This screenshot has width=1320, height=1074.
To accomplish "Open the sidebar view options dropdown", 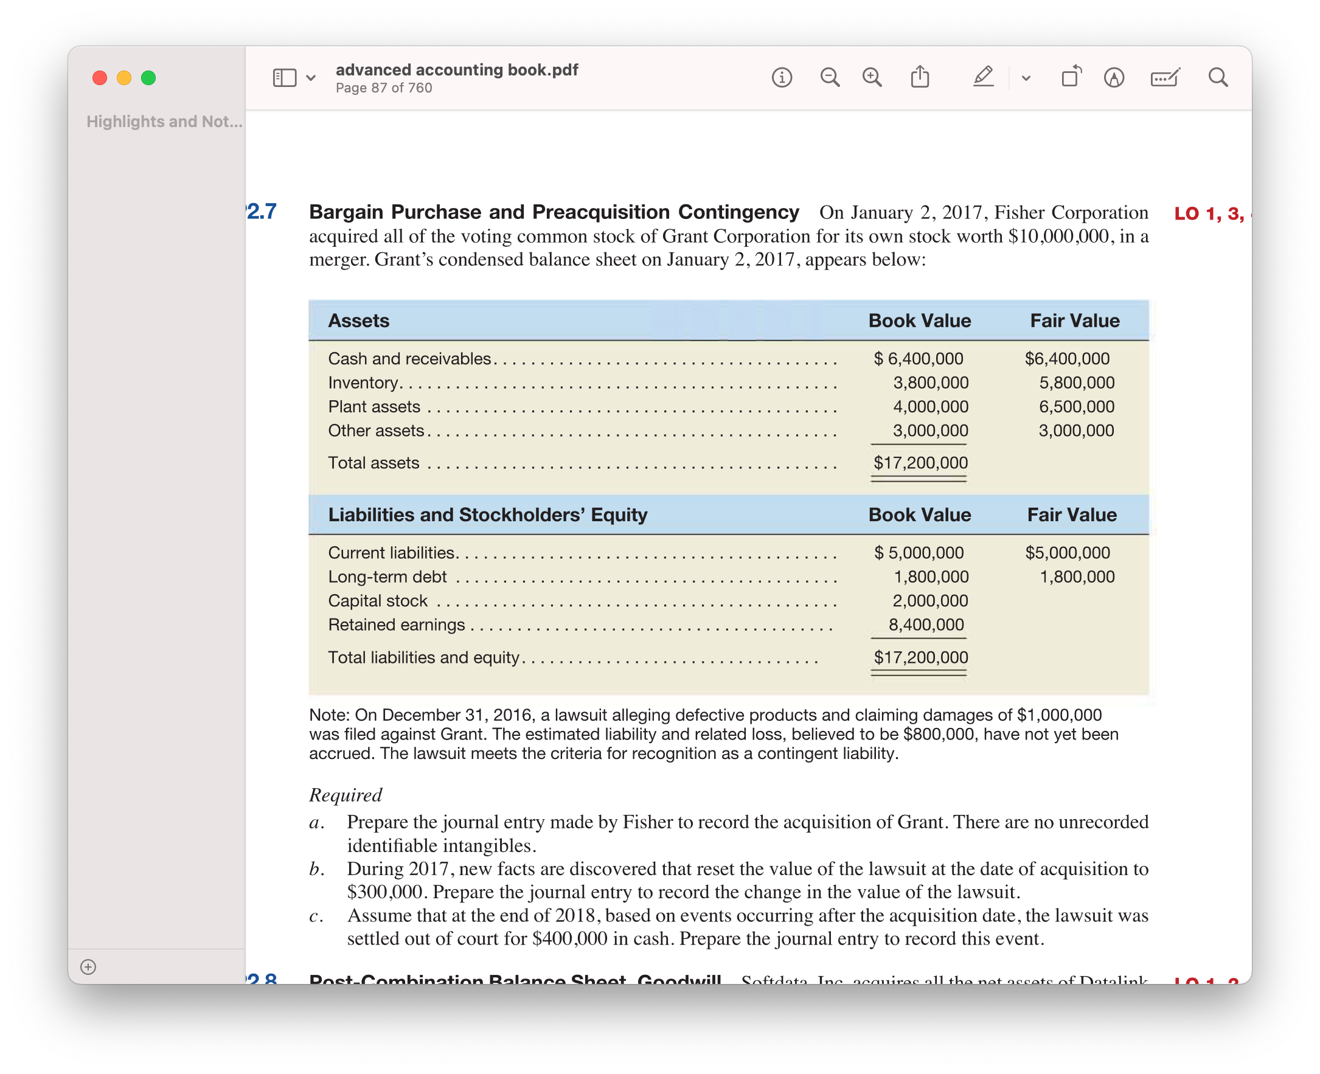I will coord(310,77).
